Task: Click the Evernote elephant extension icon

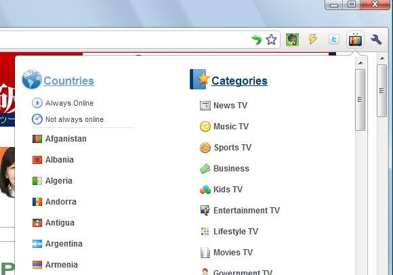Action: coord(292,39)
